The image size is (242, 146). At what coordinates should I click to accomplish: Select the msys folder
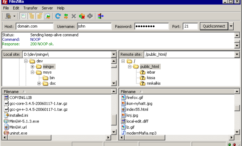click(x=47, y=72)
